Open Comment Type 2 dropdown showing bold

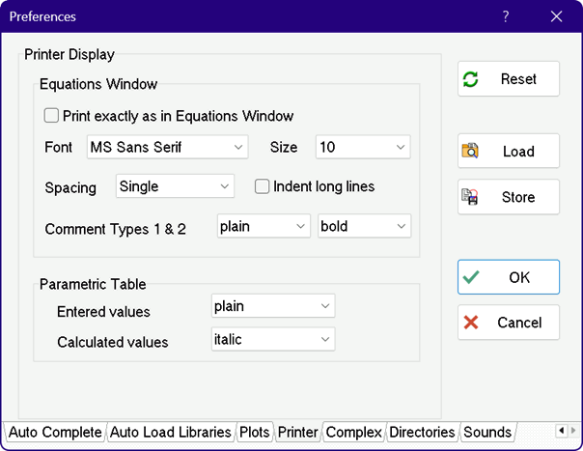[x=364, y=226]
